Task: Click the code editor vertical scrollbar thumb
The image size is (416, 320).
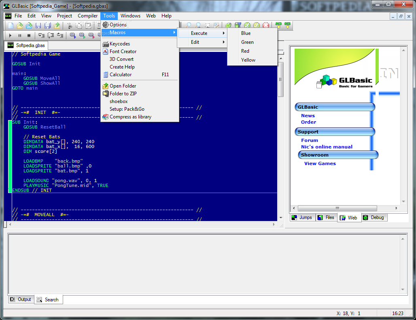Action: click(281, 79)
